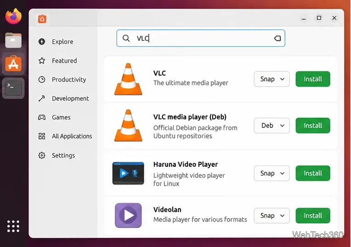
Task: Minimize the App Center window
Action: (304, 18)
